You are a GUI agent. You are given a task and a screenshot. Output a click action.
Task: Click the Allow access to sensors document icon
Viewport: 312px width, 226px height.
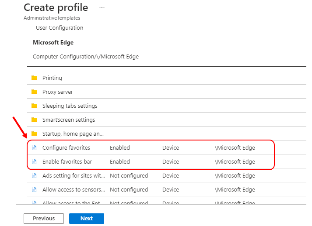point(34,189)
